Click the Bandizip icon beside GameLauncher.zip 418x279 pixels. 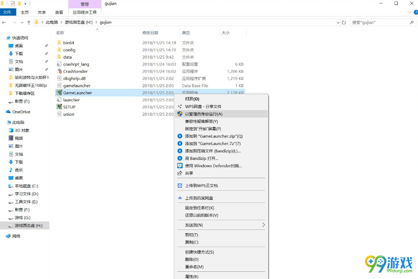point(180,136)
